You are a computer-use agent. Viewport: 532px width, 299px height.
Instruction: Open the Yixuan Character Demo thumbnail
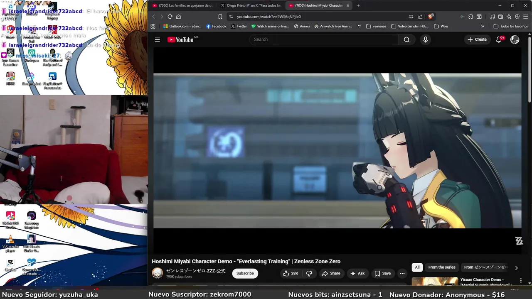coord(435,282)
